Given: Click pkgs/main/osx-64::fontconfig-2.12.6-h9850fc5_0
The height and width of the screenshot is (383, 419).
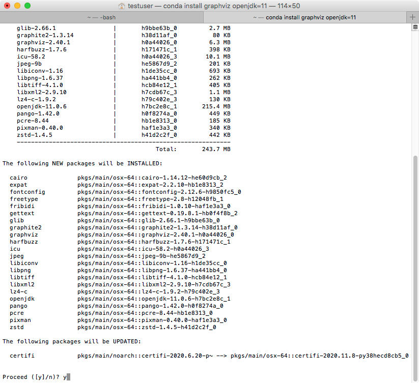Looking at the screenshot, I should (x=159, y=192).
